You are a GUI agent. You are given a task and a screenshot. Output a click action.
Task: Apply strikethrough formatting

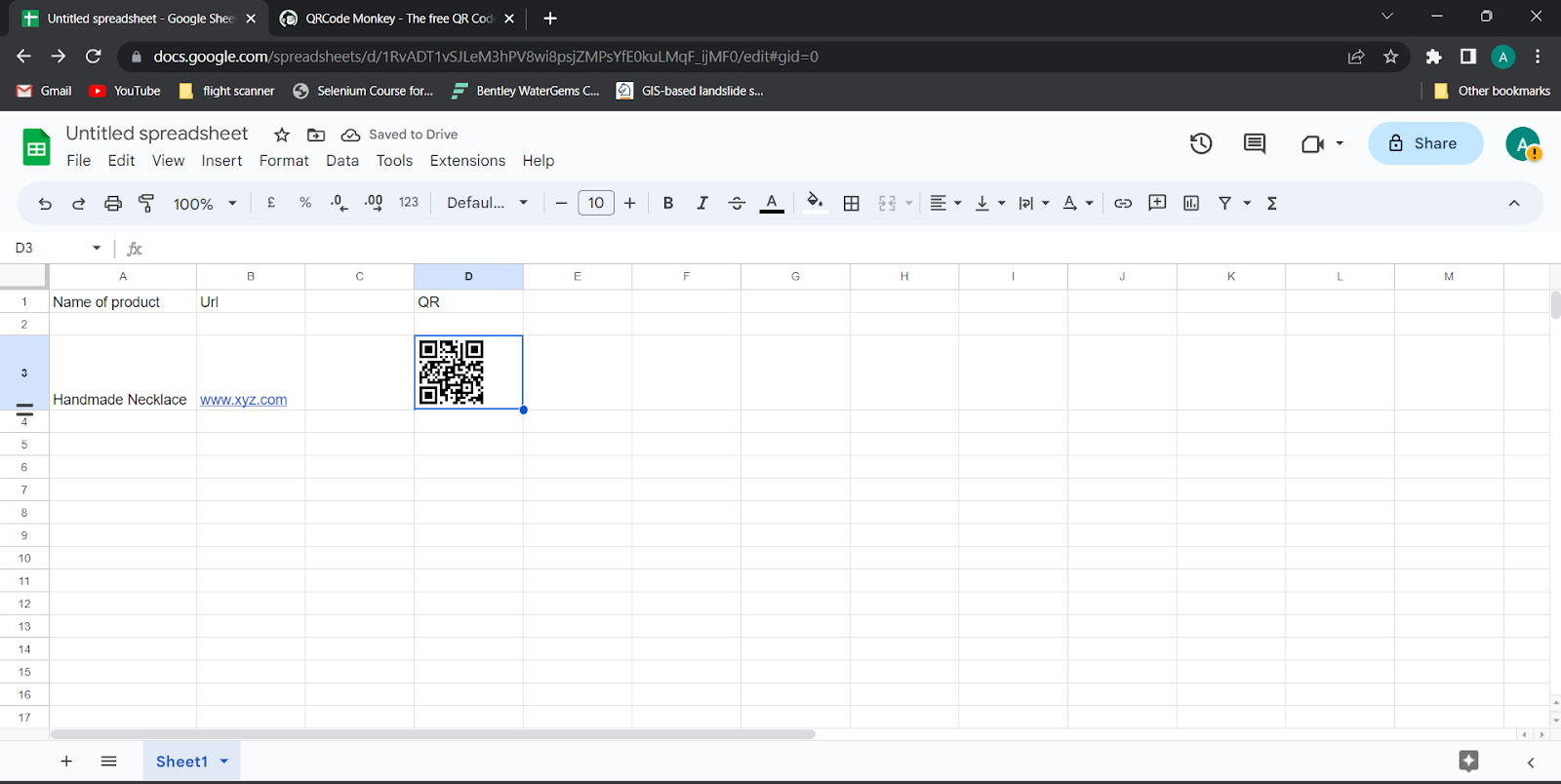pyautogui.click(x=737, y=203)
